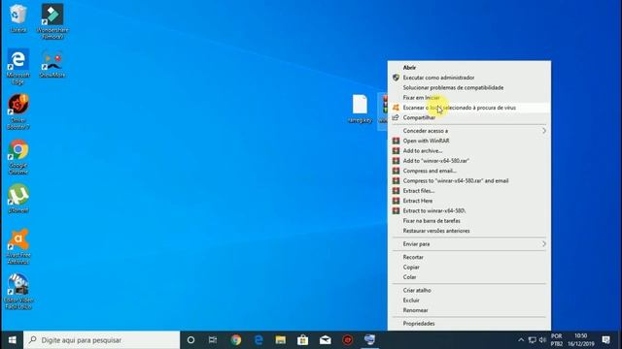The image size is (622, 349).
Task: Open Microsoft Store from the taskbar
Action: pos(302,340)
